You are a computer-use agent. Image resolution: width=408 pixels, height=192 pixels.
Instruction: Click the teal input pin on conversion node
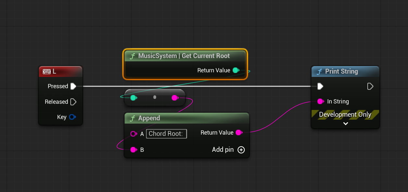click(133, 98)
